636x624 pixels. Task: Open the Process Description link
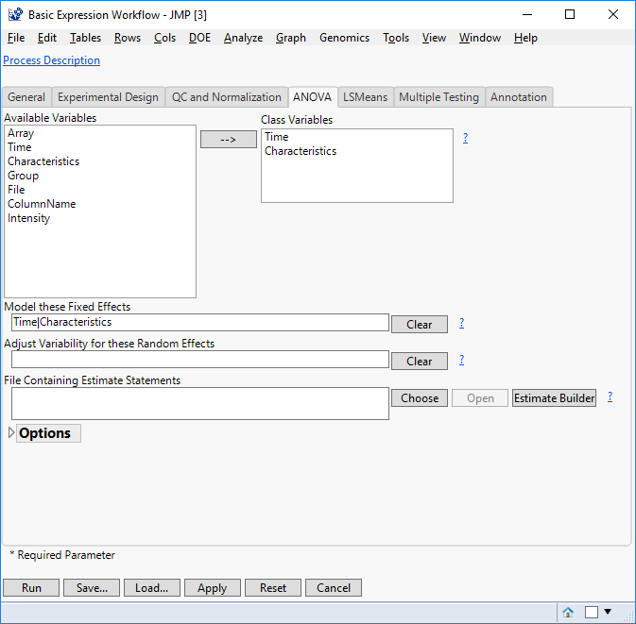pos(52,60)
